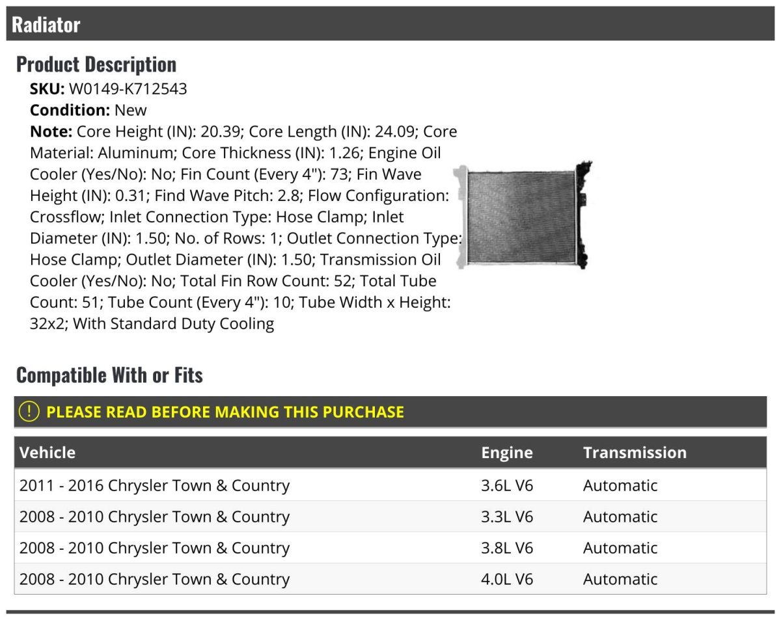Select the Engine column header
Viewport: 781px width, 620px height.
click(506, 453)
